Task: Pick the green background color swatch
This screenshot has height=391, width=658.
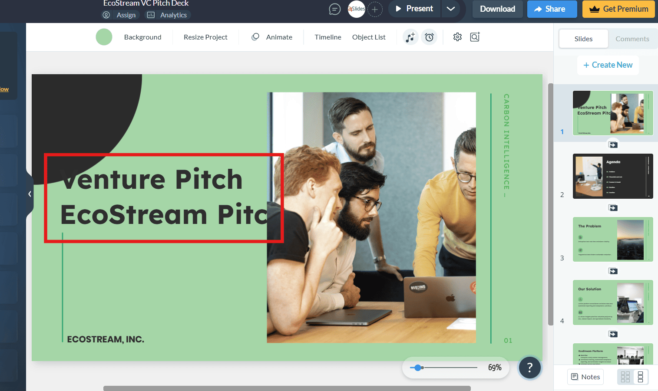Action: [104, 37]
